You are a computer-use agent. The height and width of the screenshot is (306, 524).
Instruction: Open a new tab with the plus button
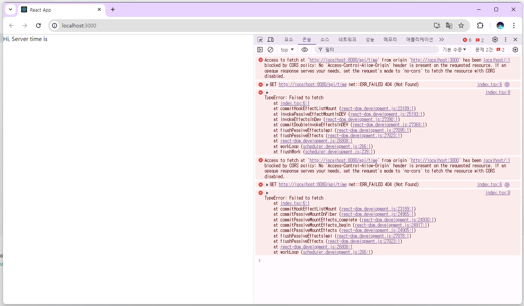click(113, 10)
